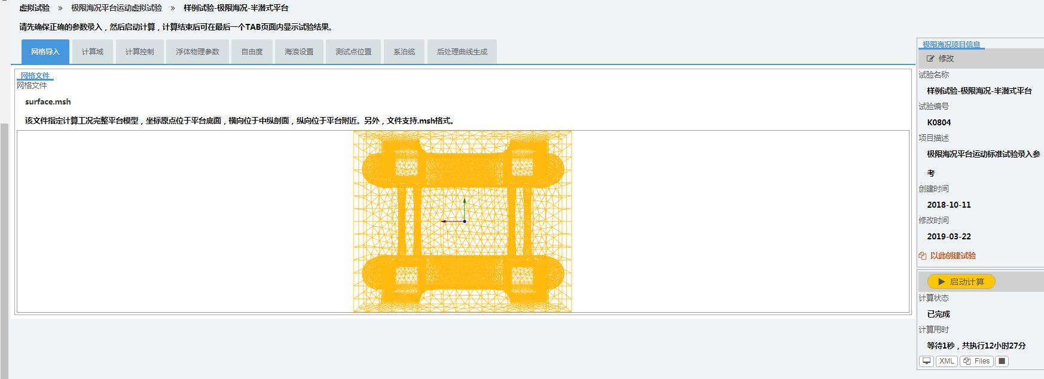
Task: Click 以此创建试验 link
Action: click(953, 255)
